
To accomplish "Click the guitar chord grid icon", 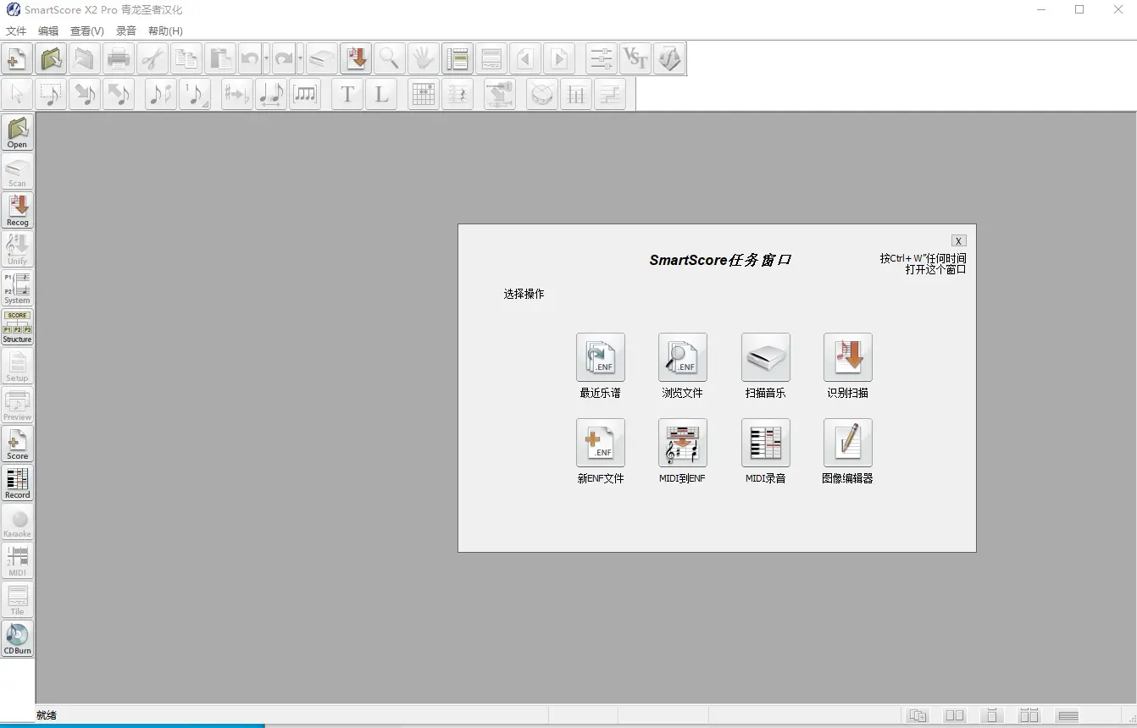I will click(424, 95).
